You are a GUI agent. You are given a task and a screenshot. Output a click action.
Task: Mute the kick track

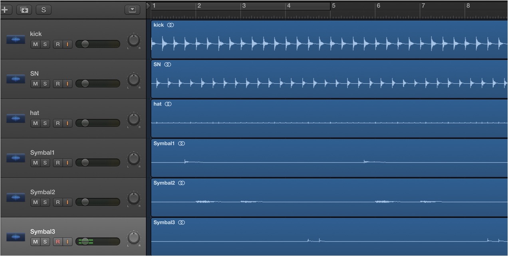[x=36, y=44]
